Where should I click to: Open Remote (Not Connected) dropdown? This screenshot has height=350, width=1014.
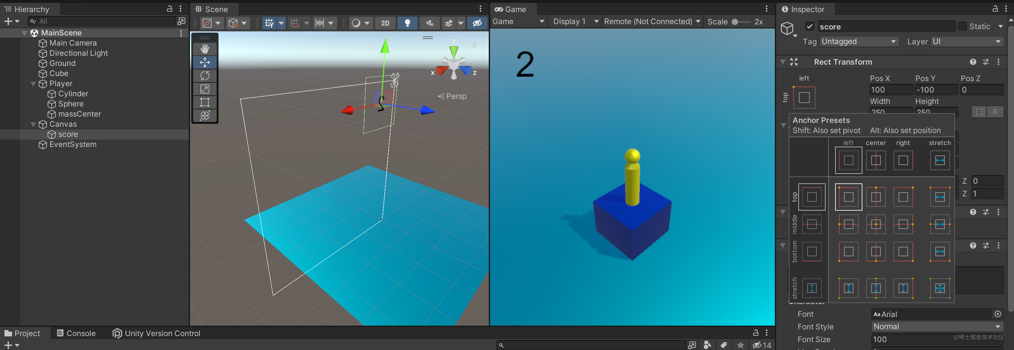652,22
